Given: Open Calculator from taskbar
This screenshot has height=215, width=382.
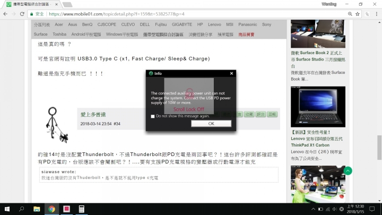Looking at the screenshot, I should point(81,209).
